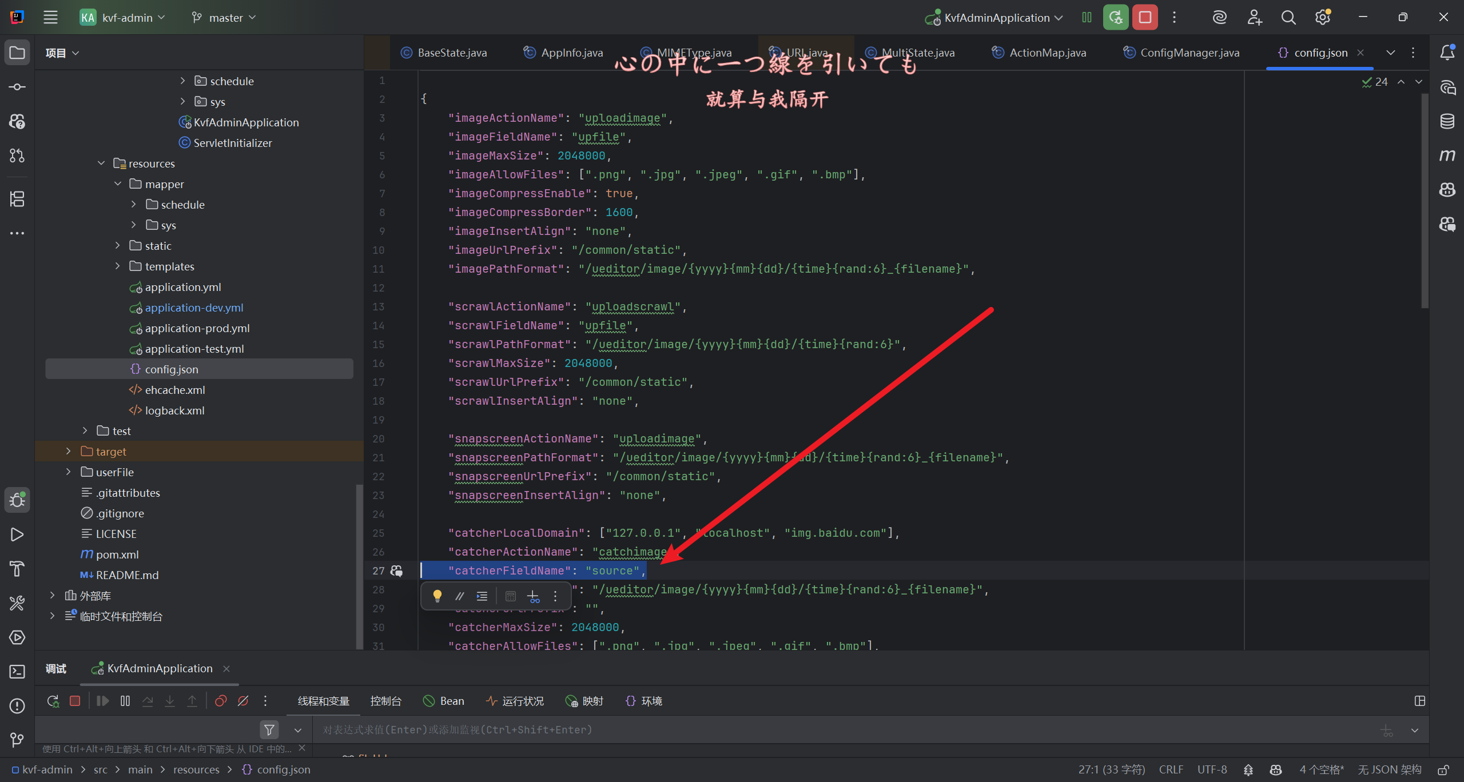Expand the test folder
The width and height of the screenshot is (1464, 782).
pos(85,430)
